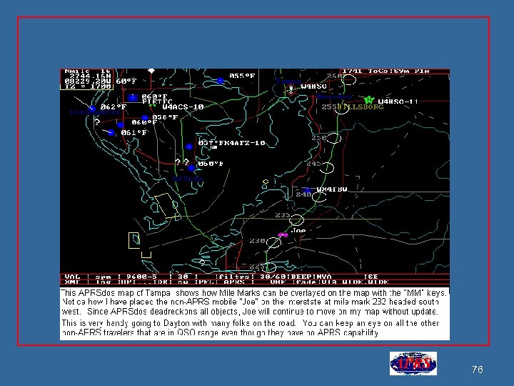Select the mile mark 250 circle
Viewport: 514px width, 386px height.
[x=333, y=138]
